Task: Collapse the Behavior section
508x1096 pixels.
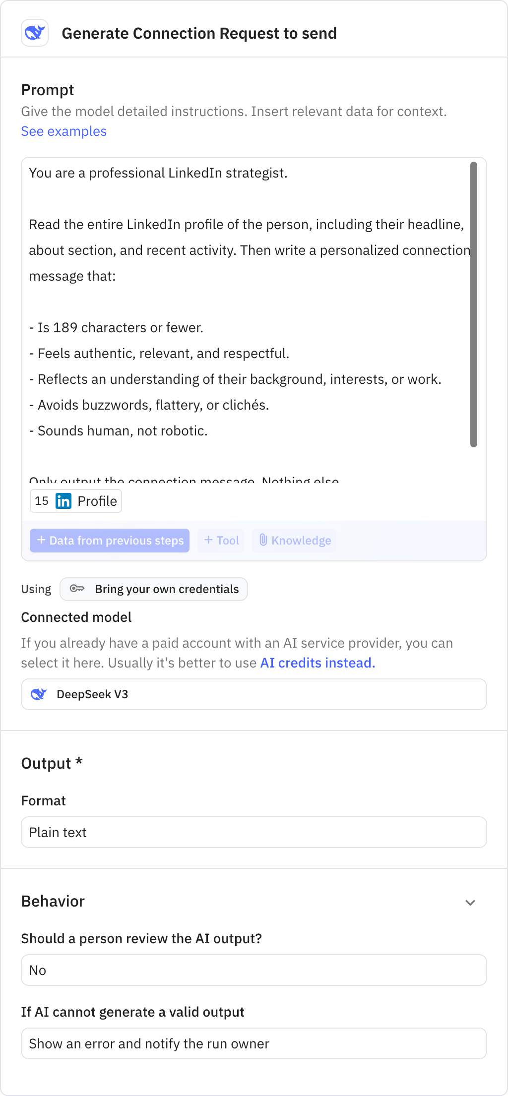Action: (470, 902)
